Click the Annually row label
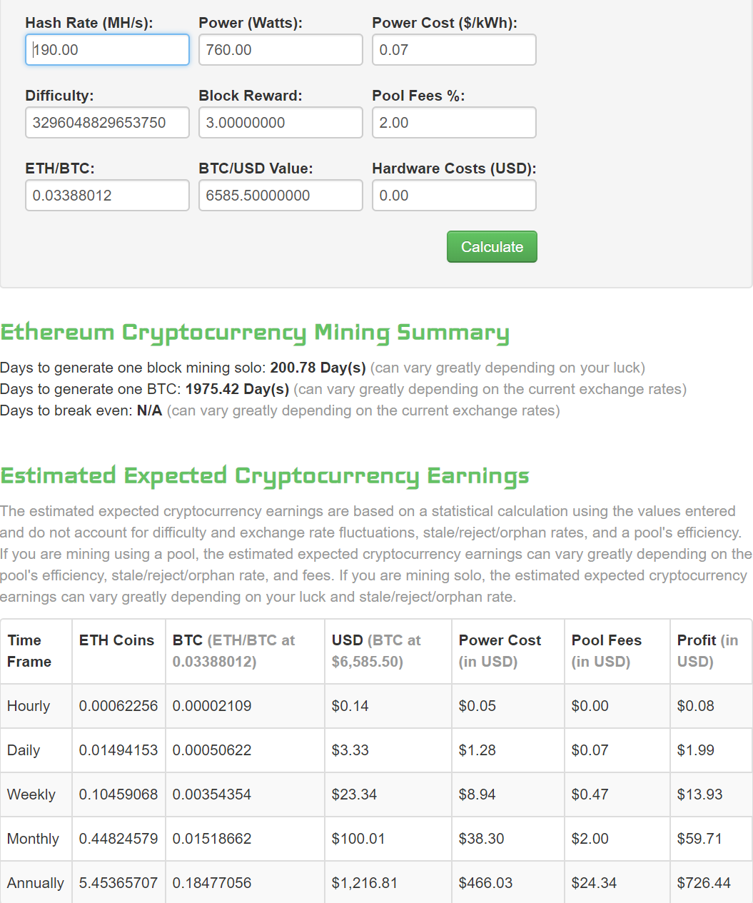 coord(36,883)
